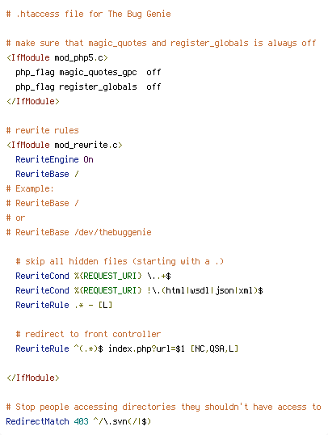Click the uncommented RewriteBase / directive
Image resolution: width=328 pixels, height=435 pixels.
click(x=47, y=174)
